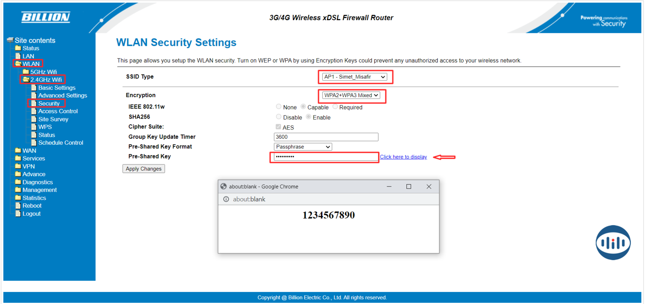
Task: Toggle the AES cipher suite checkbox
Action: click(x=278, y=127)
